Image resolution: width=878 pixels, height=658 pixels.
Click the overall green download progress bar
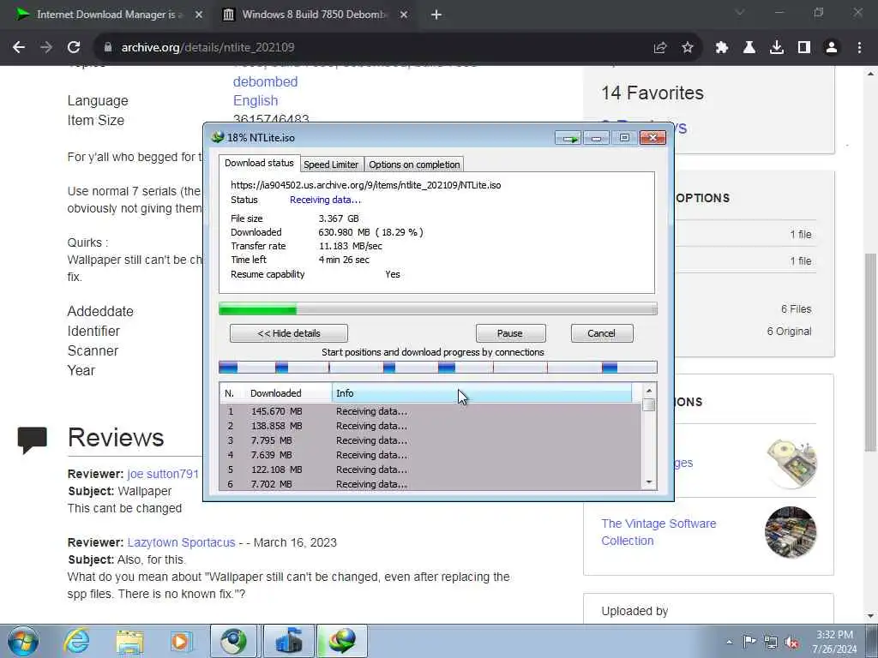[438, 308]
